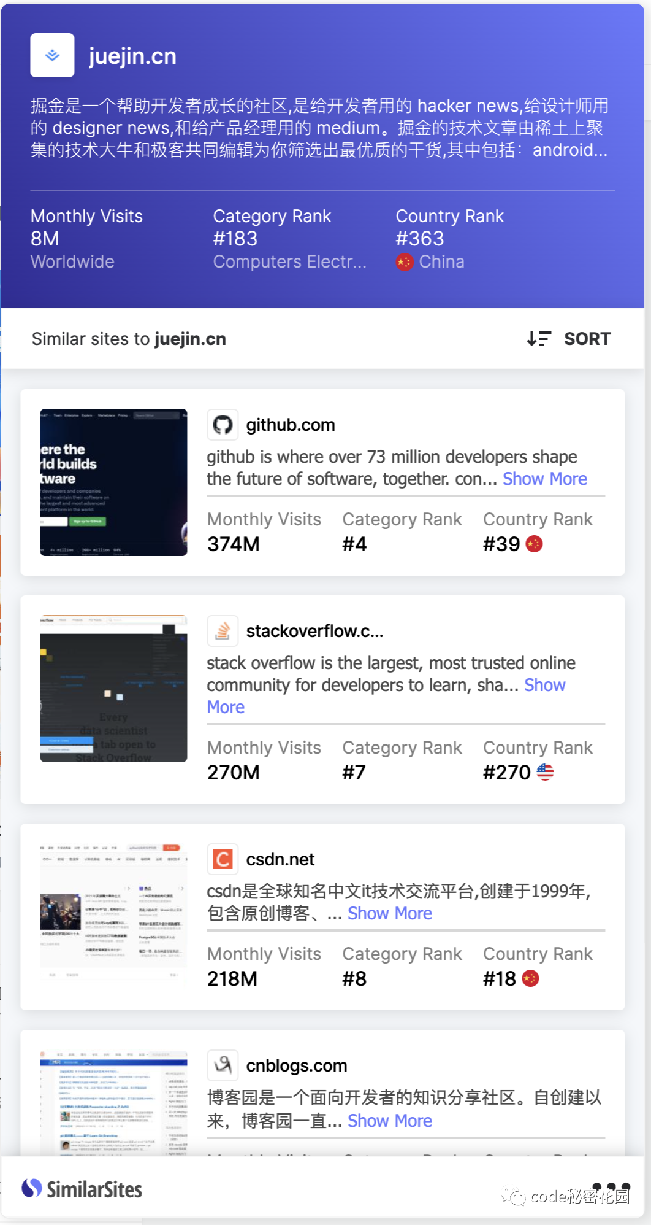Click the juejin.cn site logo icon
Screen dimensions: 651x1225
53,55
